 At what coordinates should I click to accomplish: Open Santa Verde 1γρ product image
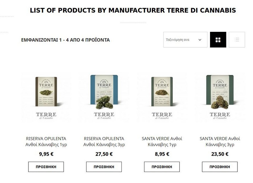tap(162, 97)
